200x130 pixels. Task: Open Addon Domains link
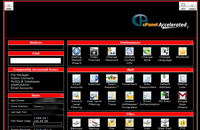[x=22, y=78]
